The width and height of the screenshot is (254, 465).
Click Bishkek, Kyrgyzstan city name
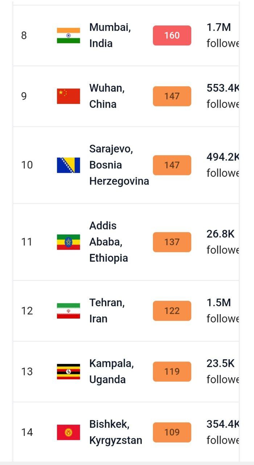pos(115,432)
